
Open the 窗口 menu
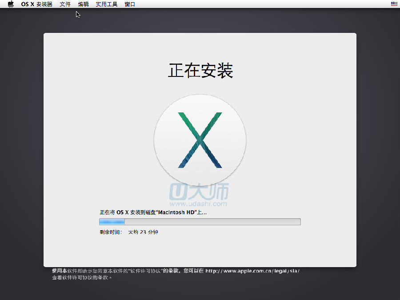point(130,4)
